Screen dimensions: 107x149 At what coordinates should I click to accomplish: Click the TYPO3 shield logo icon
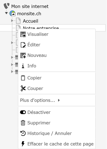[x=7, y=6]
